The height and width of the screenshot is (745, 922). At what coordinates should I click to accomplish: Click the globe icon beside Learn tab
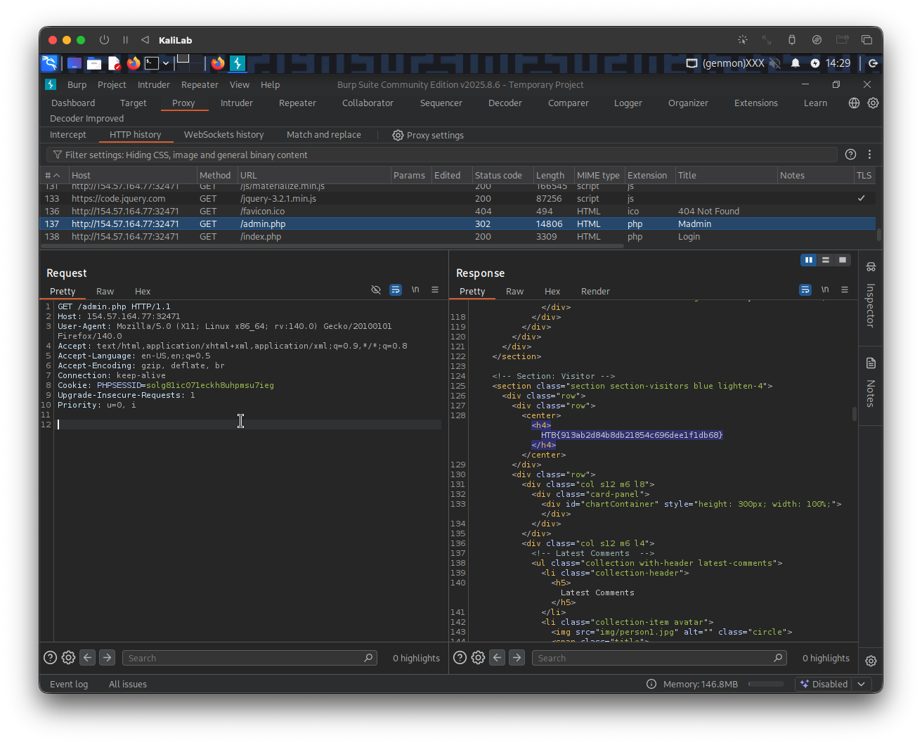[854, 103]
